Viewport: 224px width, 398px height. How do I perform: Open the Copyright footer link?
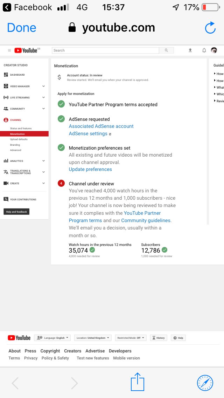50,351
